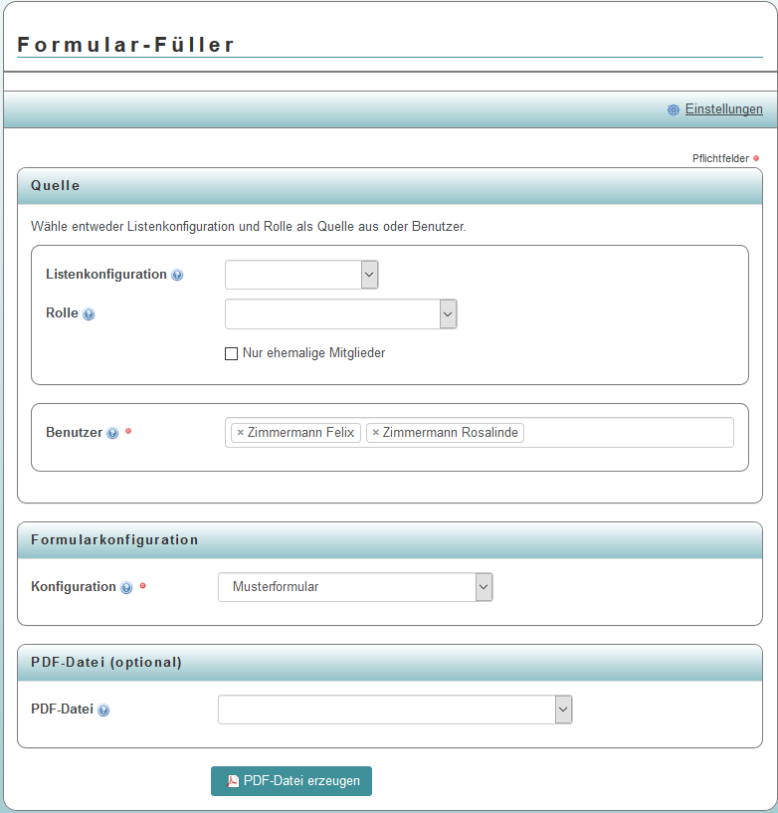Open the Rolle dropdown
This screenshot has width=778, height=813.
pyautogui.click(x=340, y=314)
